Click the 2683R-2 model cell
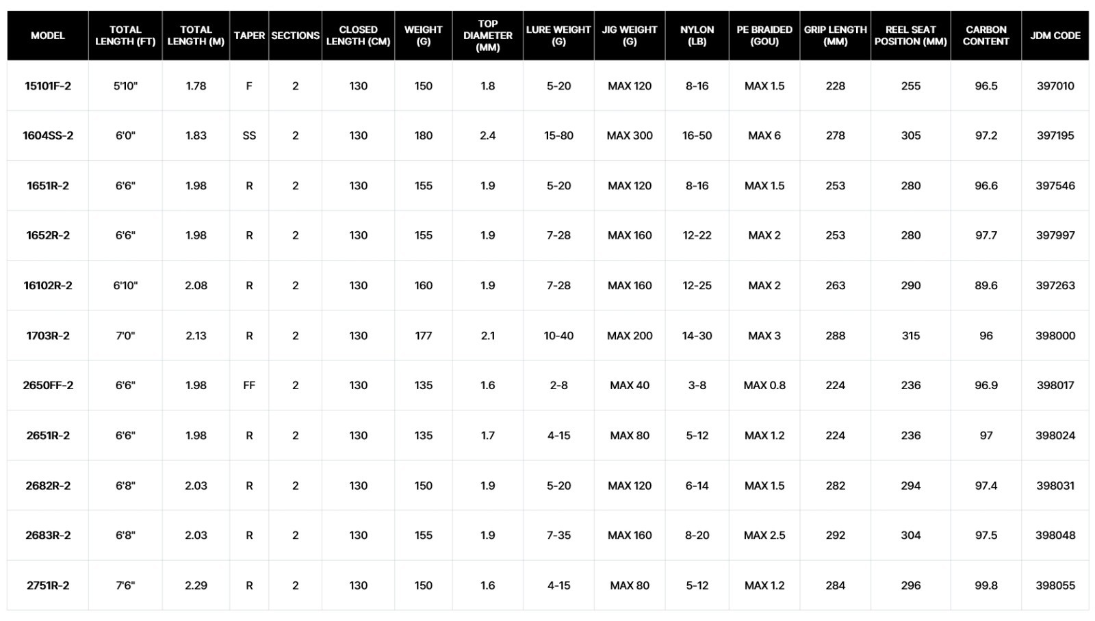The image size is (1095, 621). pos(48,536)
